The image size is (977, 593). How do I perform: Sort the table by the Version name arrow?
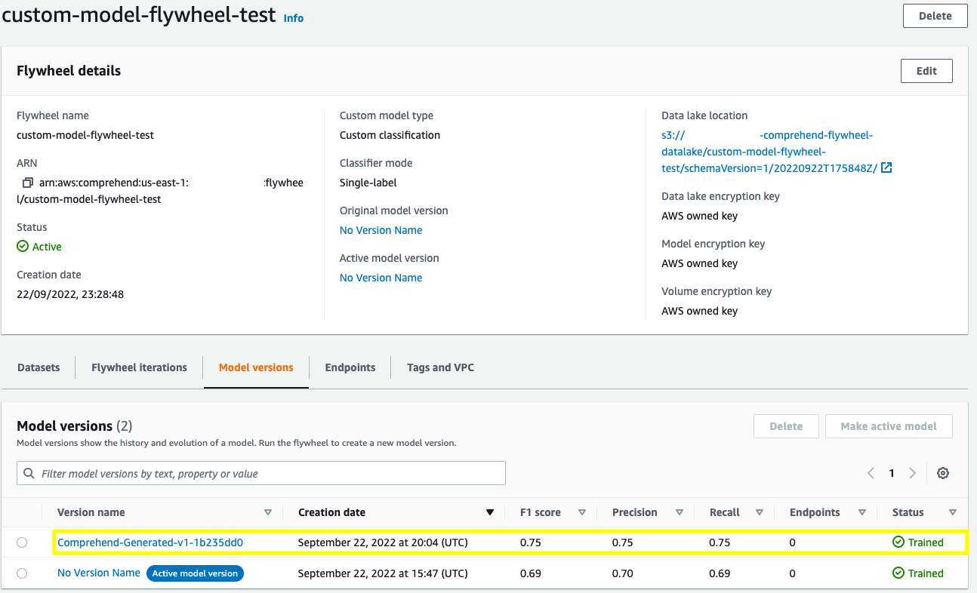pos(267,512)
